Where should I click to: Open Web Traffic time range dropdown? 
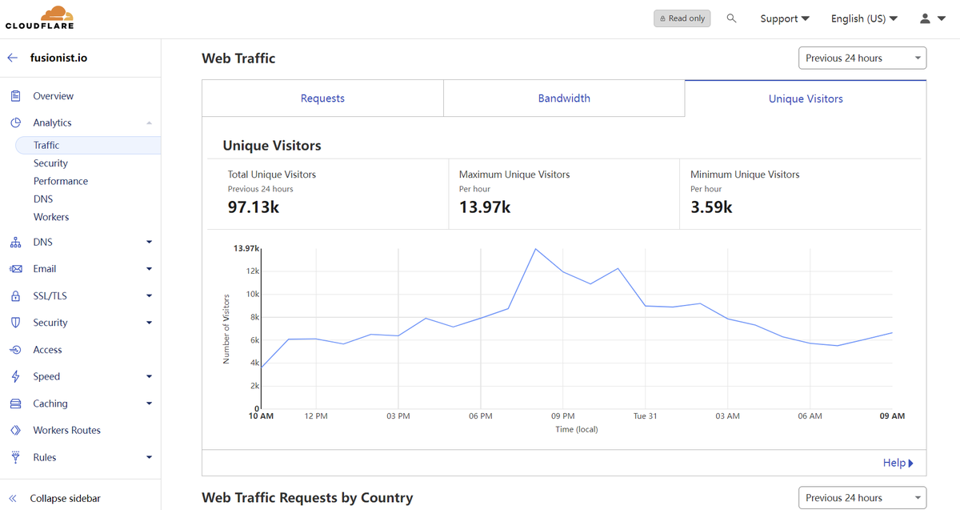coord(862,58)
